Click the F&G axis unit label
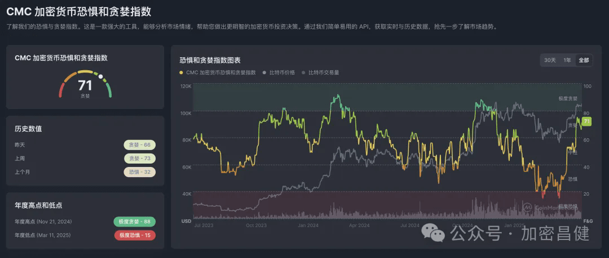 click(588, 221)
